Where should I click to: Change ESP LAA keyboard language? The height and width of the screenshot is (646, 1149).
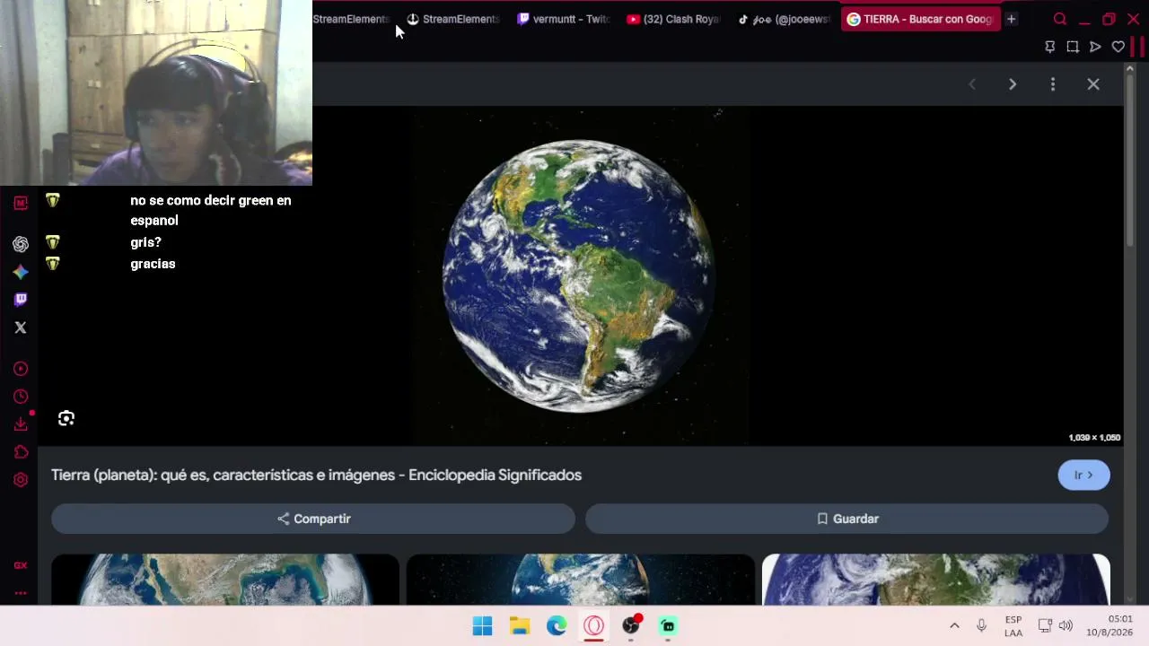click(x=1013, y=626)
